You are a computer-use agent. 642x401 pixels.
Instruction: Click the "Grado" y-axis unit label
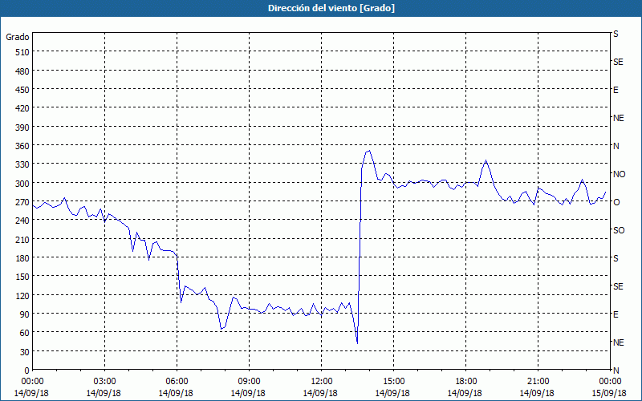pyautogui.click(x=18, y=37)
